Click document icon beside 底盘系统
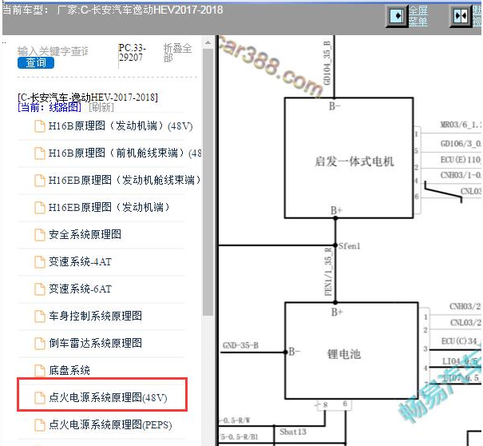The width and height of the screenshot is (483, 446). click(x=40, y=370)
